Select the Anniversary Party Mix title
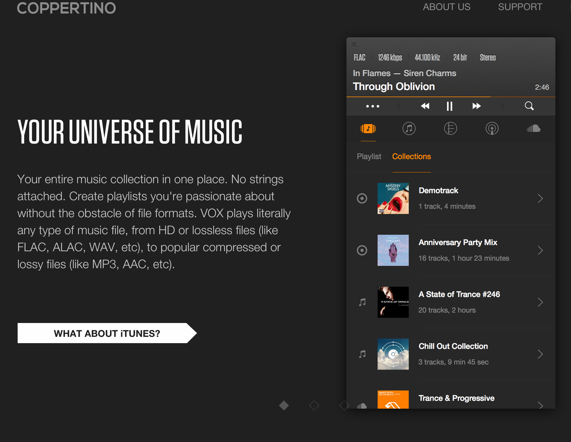Viewport: 571px width, 442px height. click(x=458, y=242)
